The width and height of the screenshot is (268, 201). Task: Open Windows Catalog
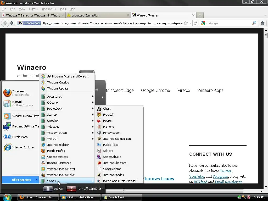pyautogui.click(x=67, y=82)
